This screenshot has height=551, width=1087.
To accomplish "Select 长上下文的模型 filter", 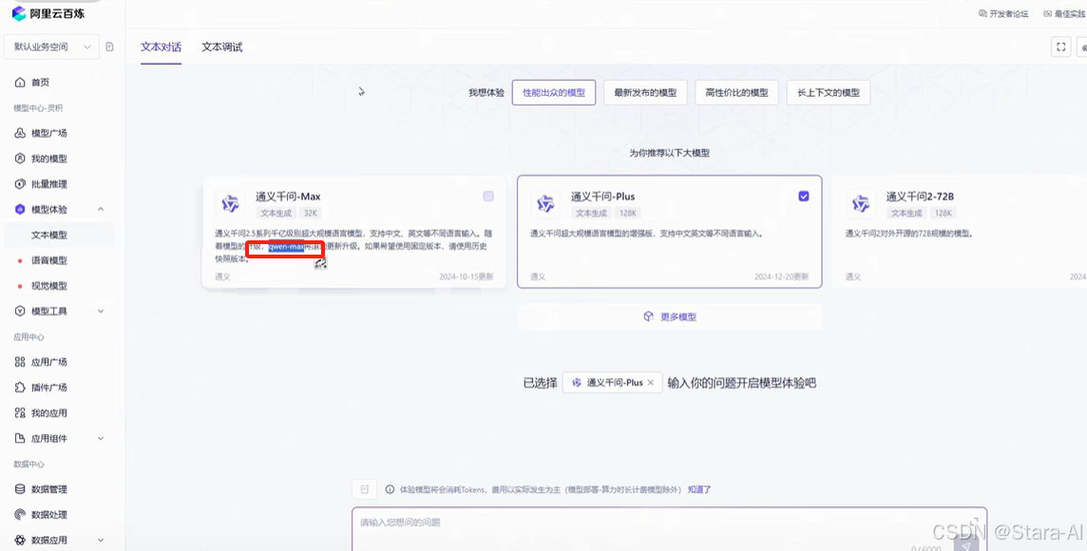I will point(829,93).
